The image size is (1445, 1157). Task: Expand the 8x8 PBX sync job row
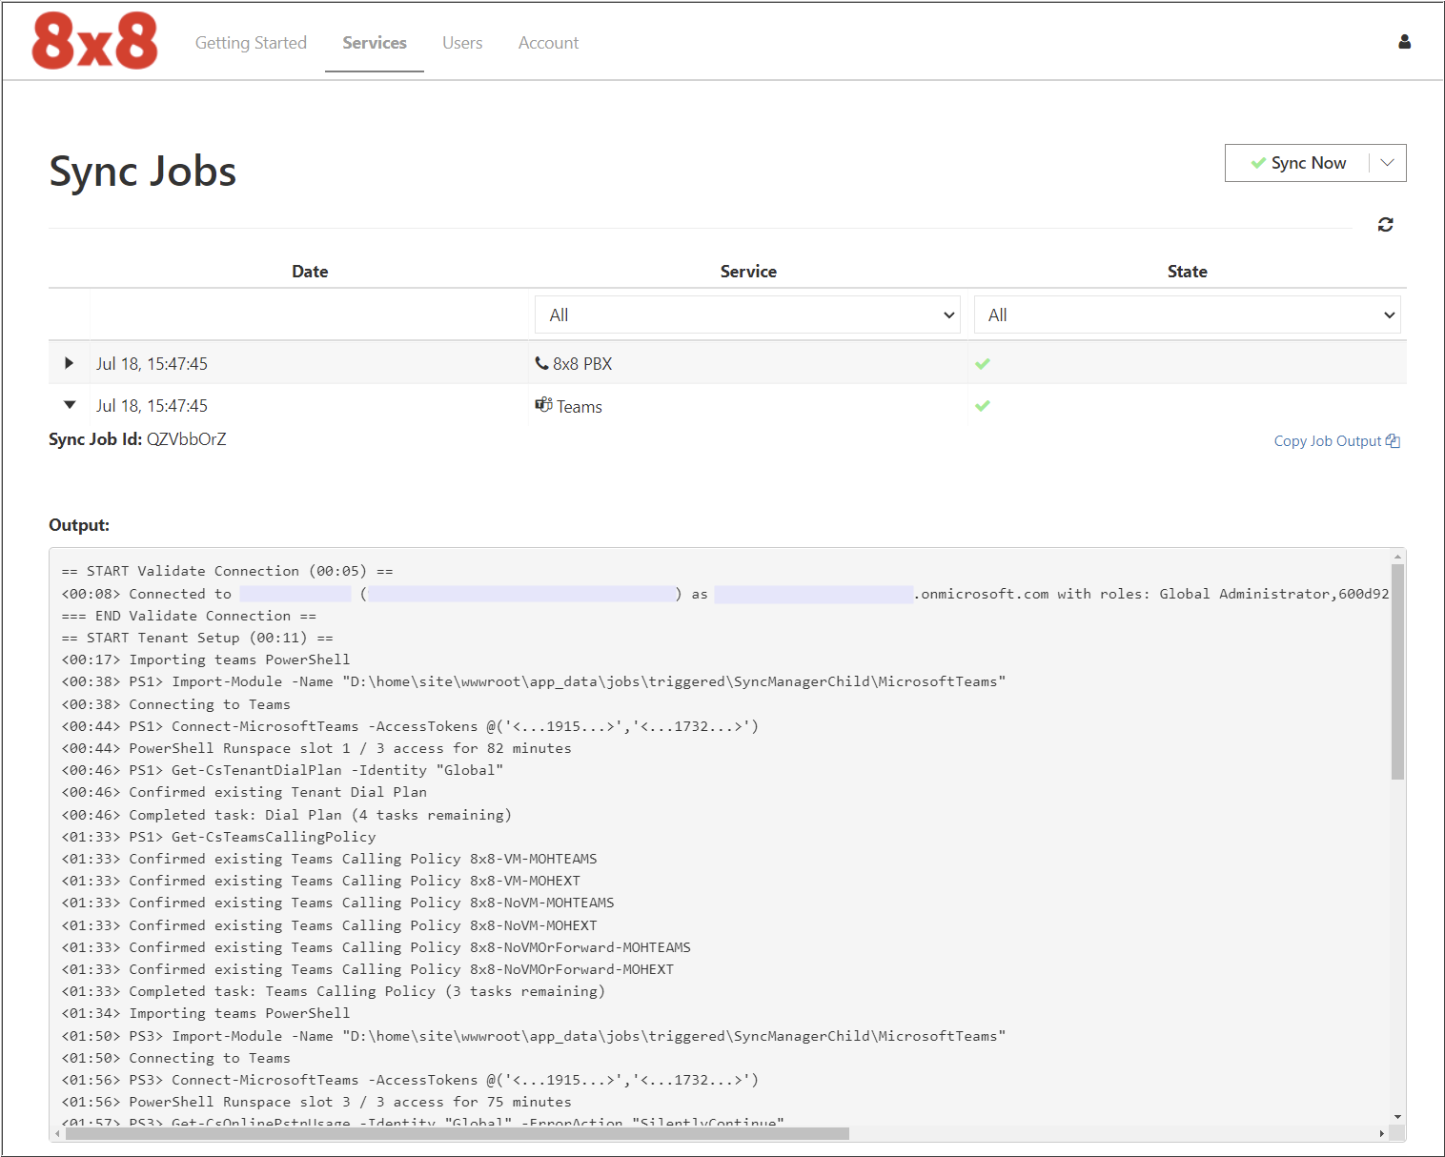click(x=68, y=363)
